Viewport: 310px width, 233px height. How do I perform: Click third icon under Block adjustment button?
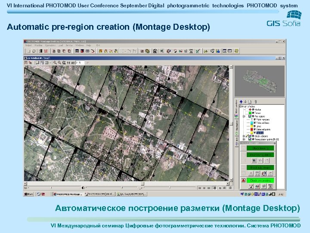coord(264,173)
